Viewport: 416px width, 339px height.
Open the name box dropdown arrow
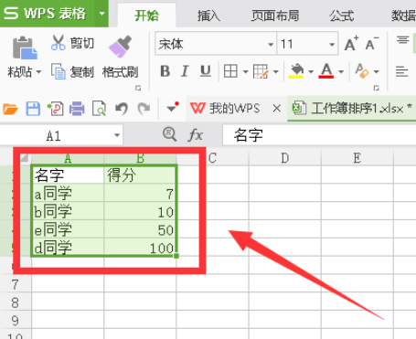[x=117, y=135]
